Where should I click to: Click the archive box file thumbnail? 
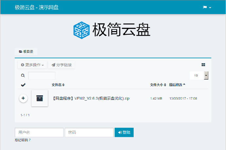40,98
